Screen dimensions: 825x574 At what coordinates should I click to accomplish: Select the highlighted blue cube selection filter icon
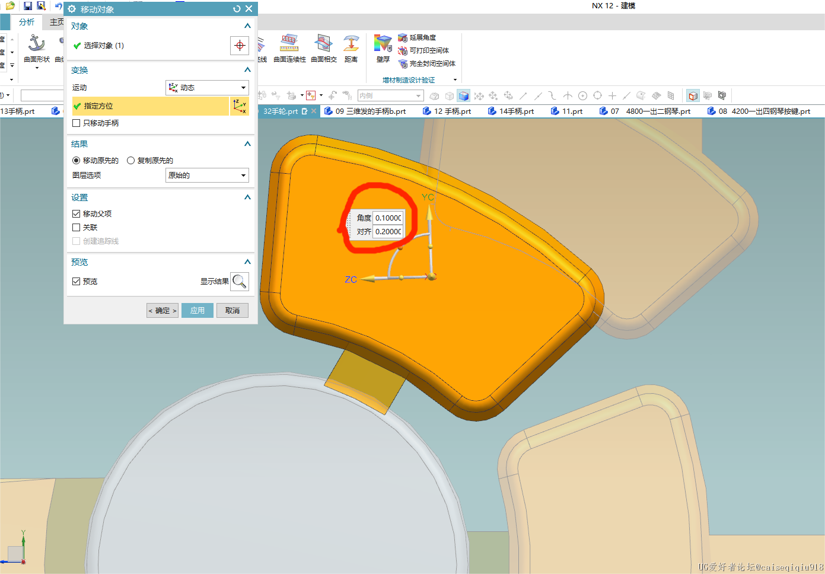point(464,95)
